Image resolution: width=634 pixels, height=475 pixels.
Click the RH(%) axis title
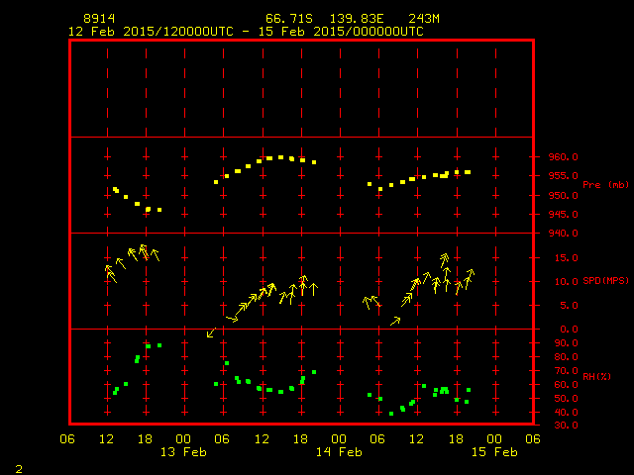coord(596,376)
